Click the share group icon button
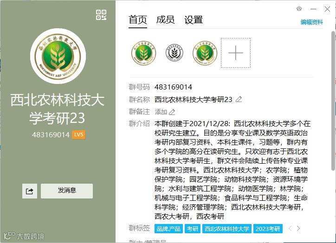Image resolution: width=336 pixels, height=243 pixels. point(30,191)
